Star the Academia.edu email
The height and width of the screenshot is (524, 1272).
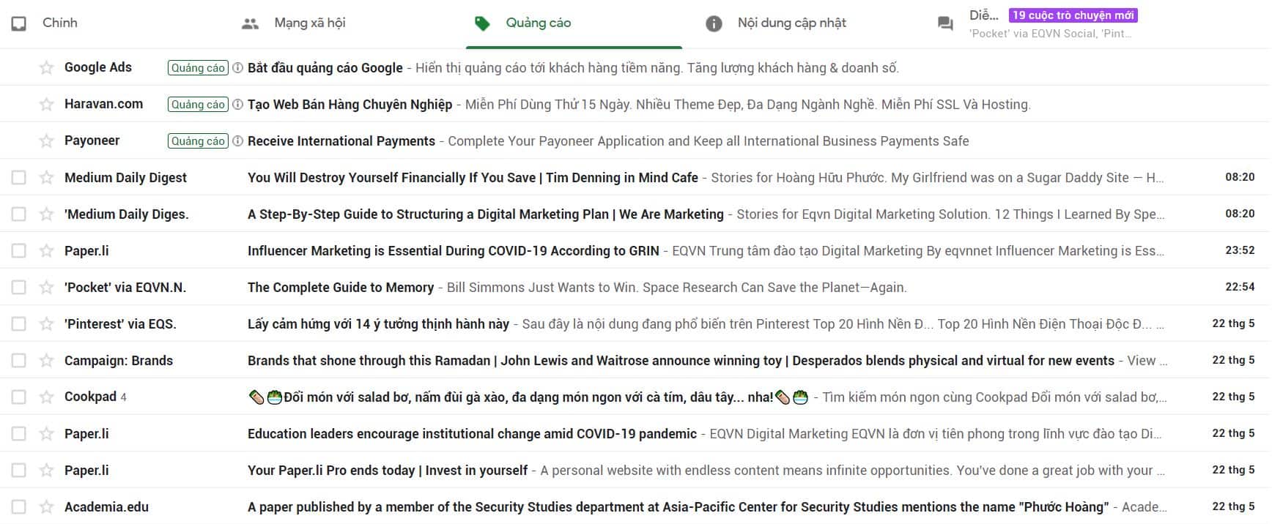46,507
